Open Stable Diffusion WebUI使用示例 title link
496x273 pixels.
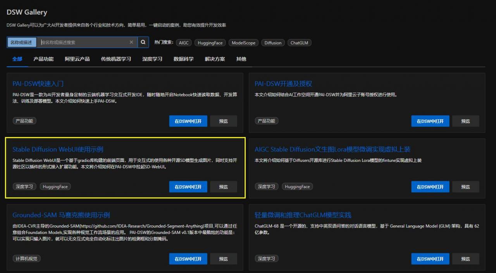coord(58,149)
